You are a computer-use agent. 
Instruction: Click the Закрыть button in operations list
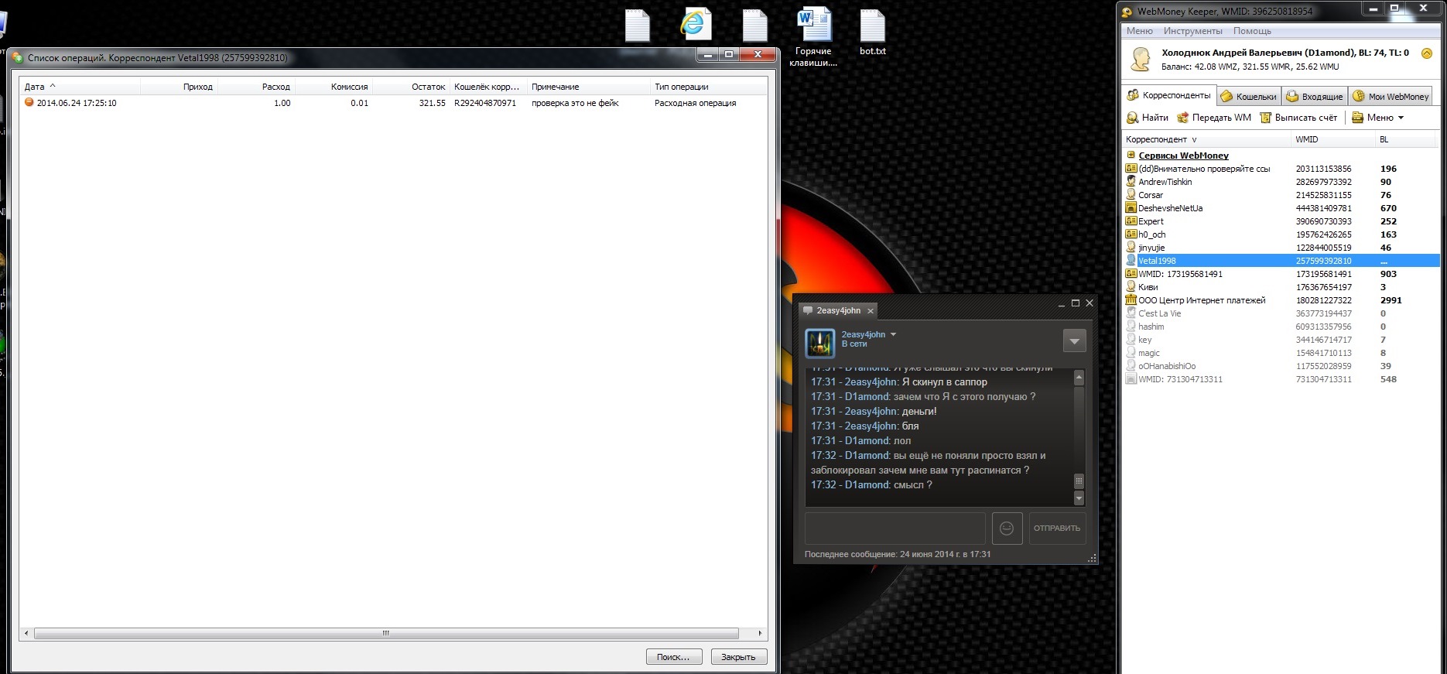coord(738,657)
